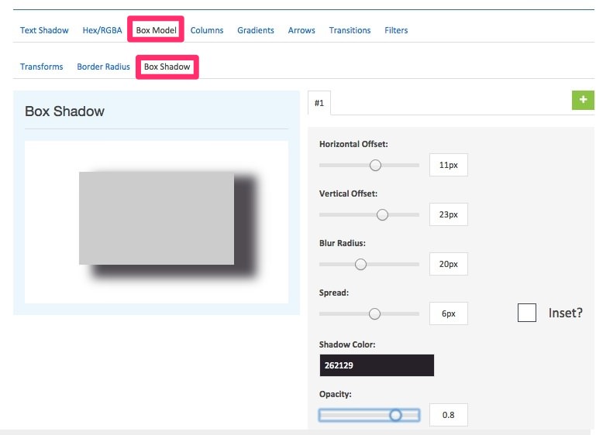
Task: Switch to the Border Radius sub-tab
Action: tap(103, 67)
